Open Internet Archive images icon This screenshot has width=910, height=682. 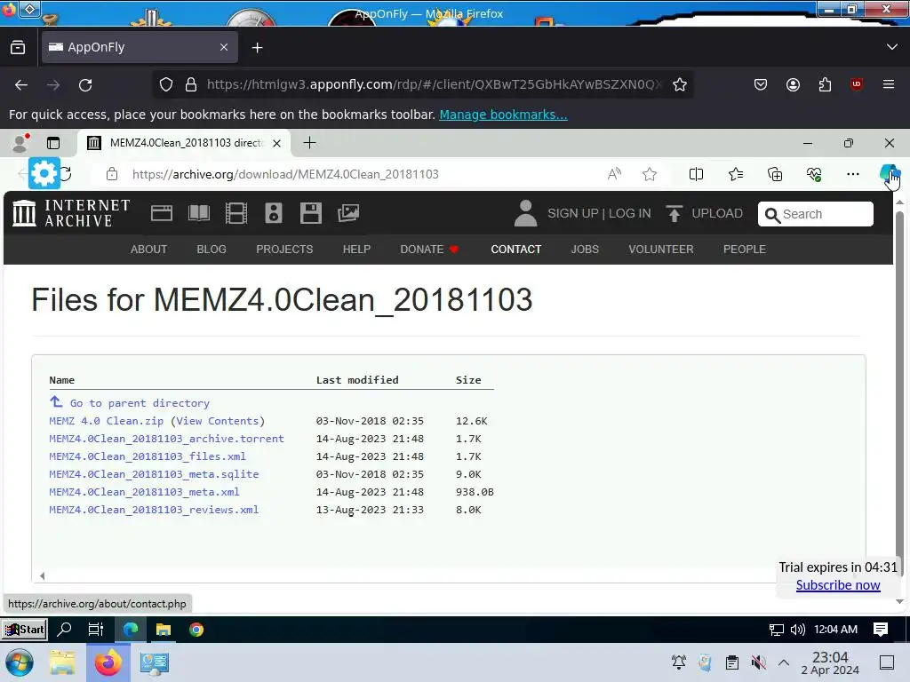(348, 213)
